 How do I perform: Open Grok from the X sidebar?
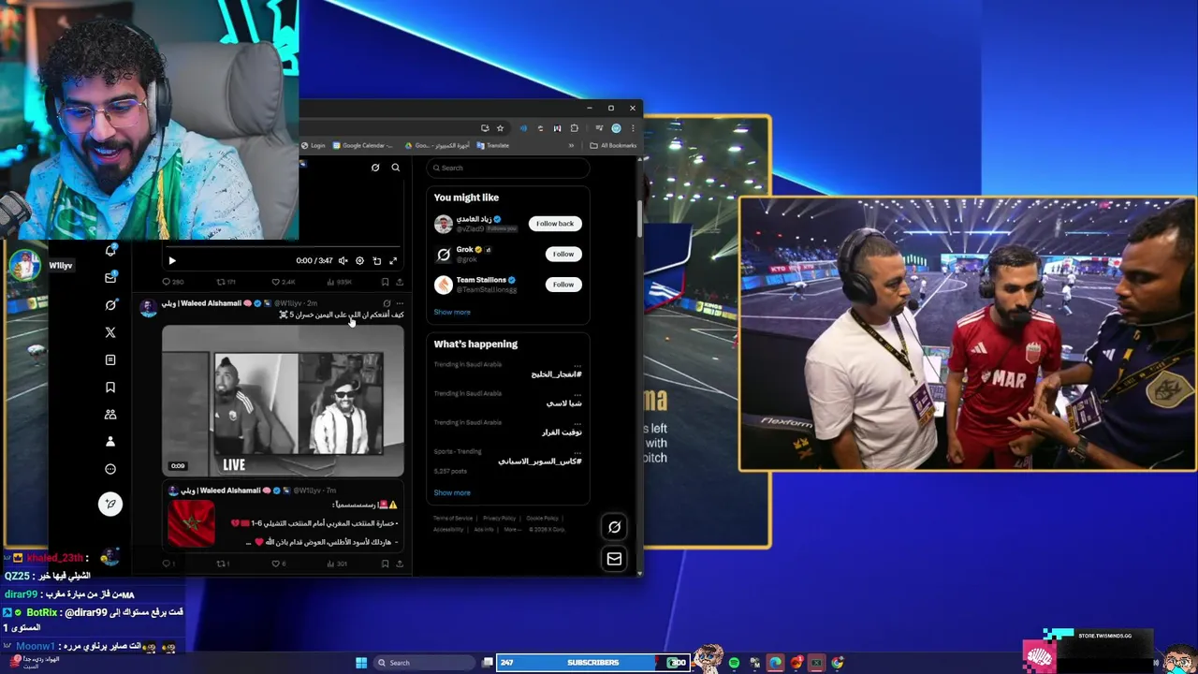[110, 304]
